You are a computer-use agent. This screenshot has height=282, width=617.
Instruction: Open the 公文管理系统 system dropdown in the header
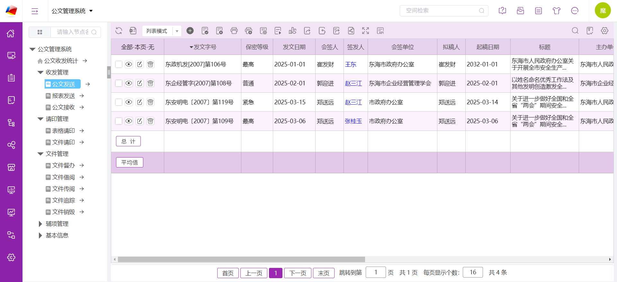(x=72, y=11)
